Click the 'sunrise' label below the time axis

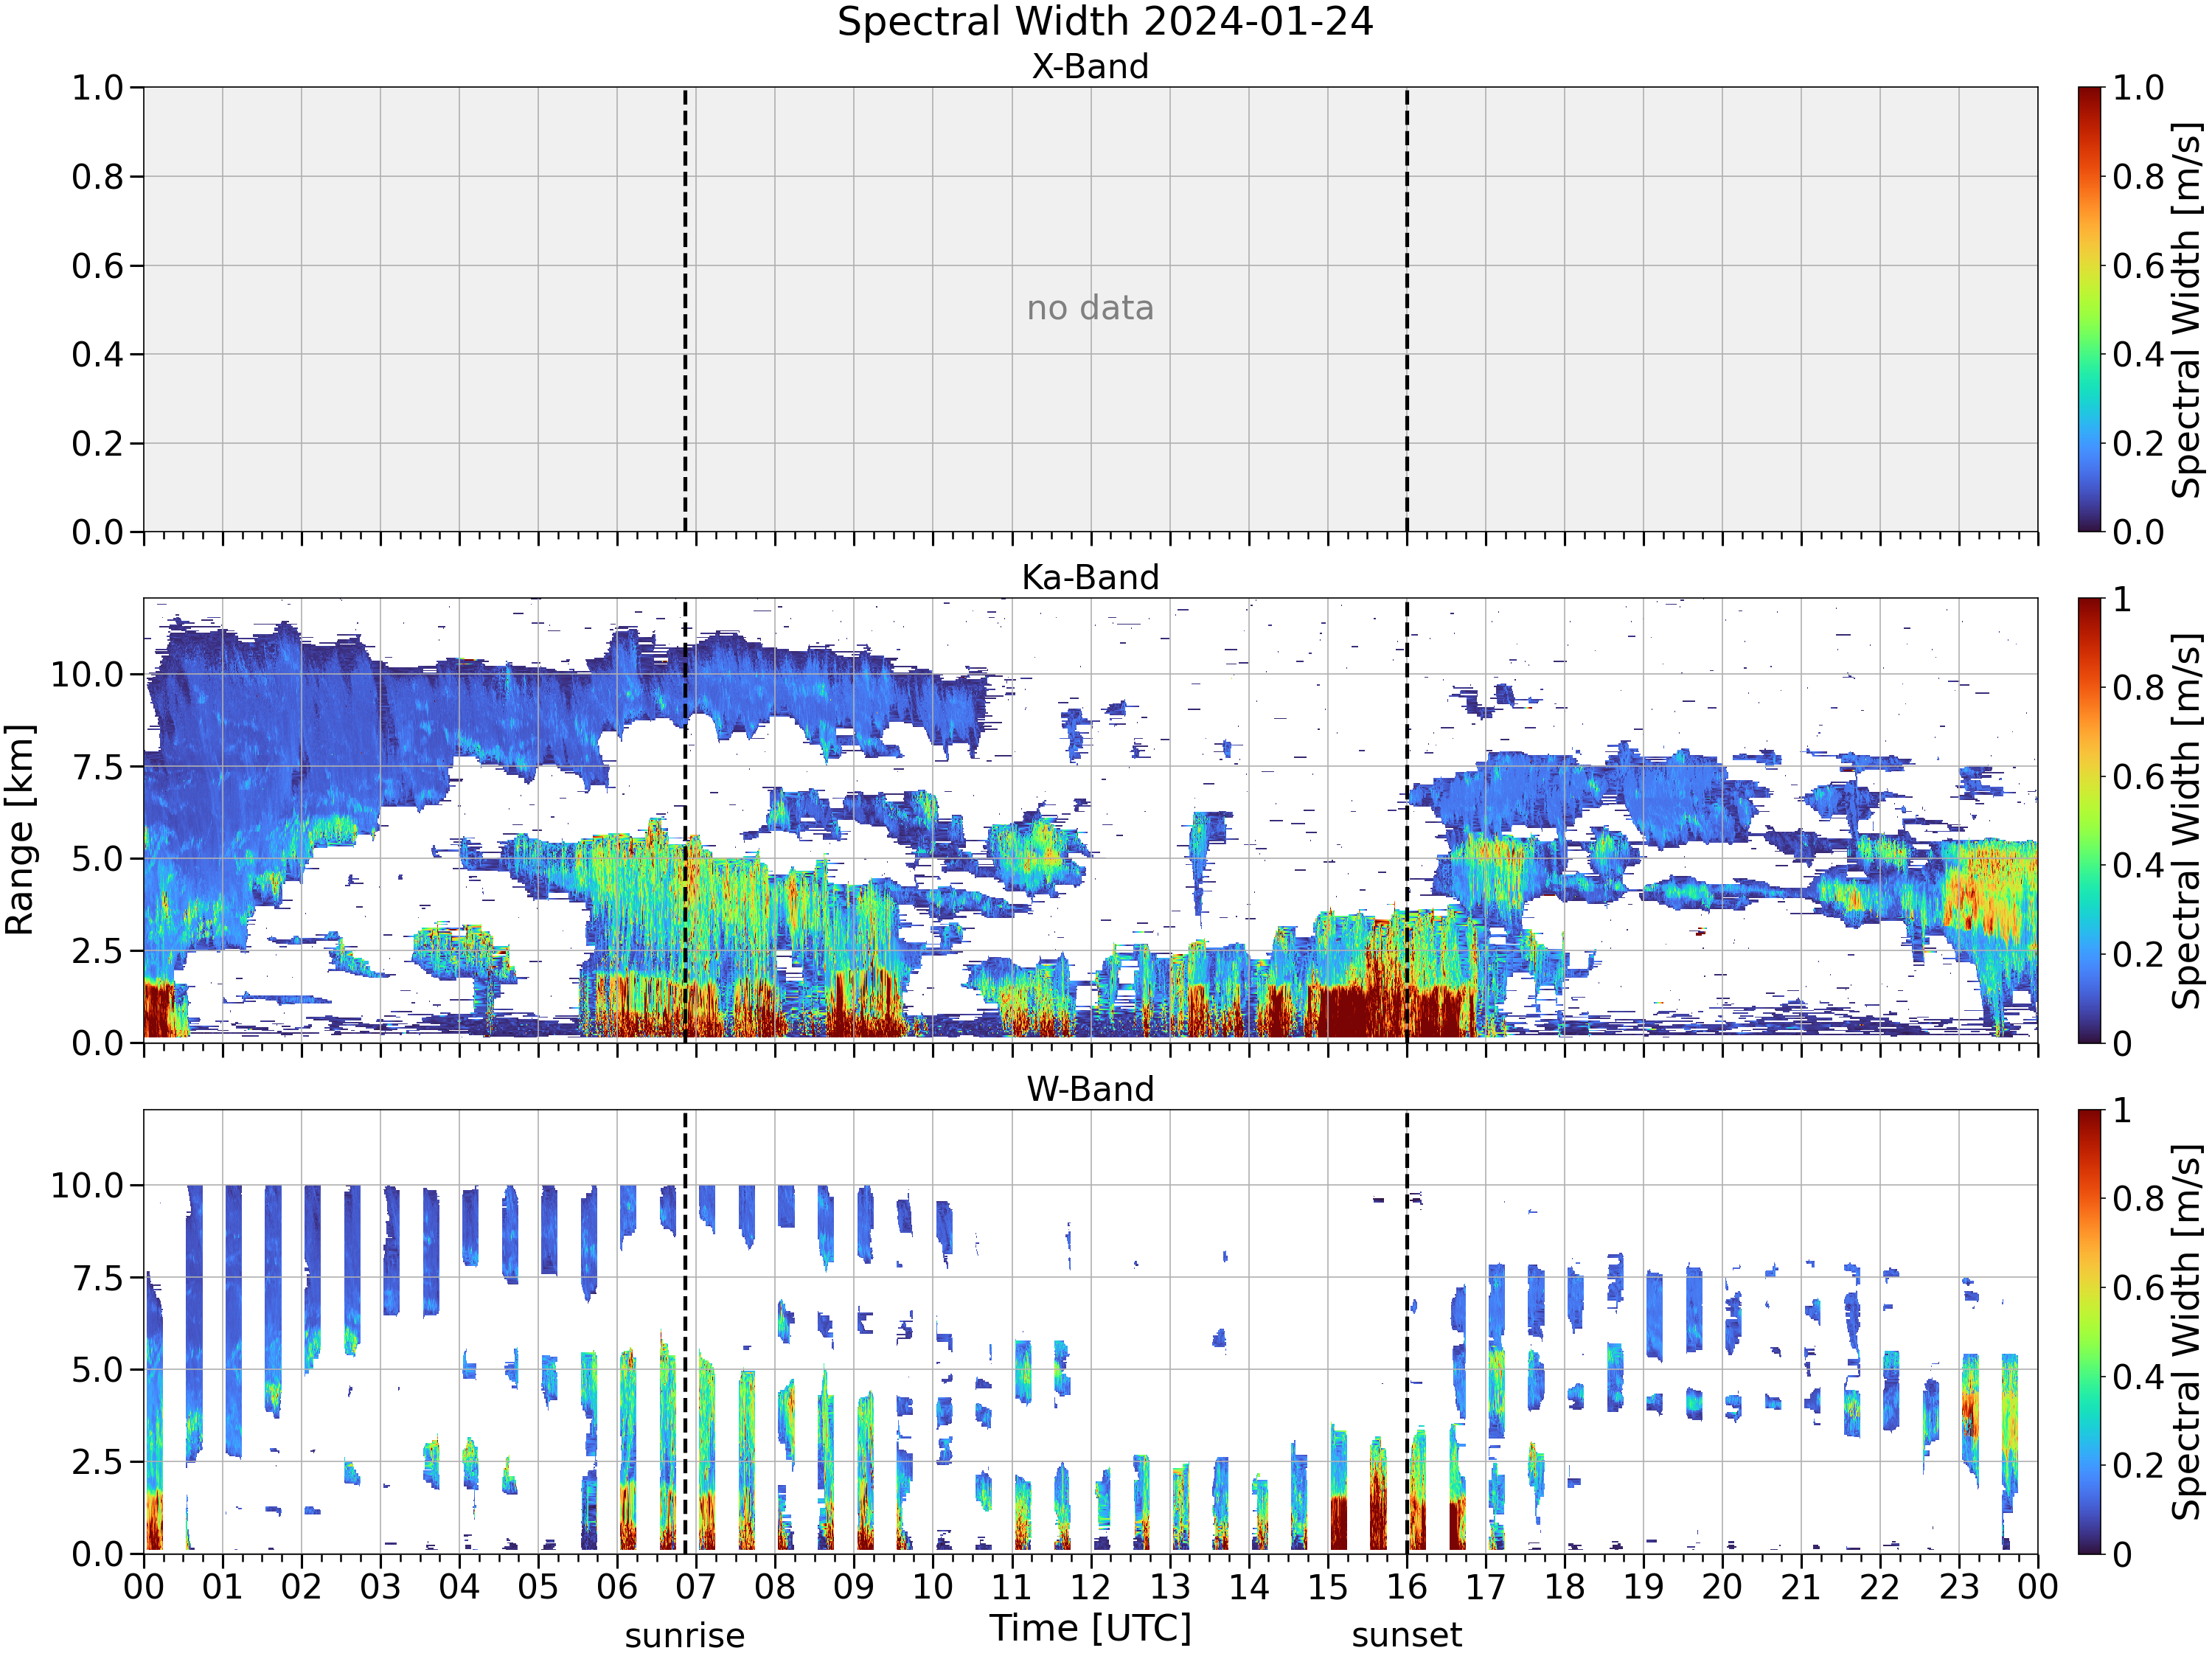(x=685, y=1637)
